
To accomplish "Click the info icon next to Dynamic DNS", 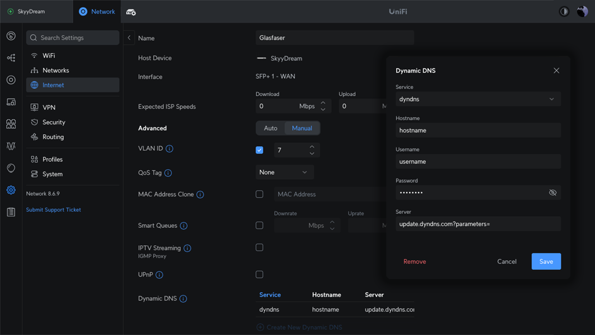I will (183, 299).
